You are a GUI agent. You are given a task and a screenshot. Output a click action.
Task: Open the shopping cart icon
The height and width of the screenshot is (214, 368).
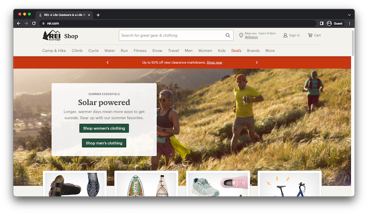click(x=310, y=35)
